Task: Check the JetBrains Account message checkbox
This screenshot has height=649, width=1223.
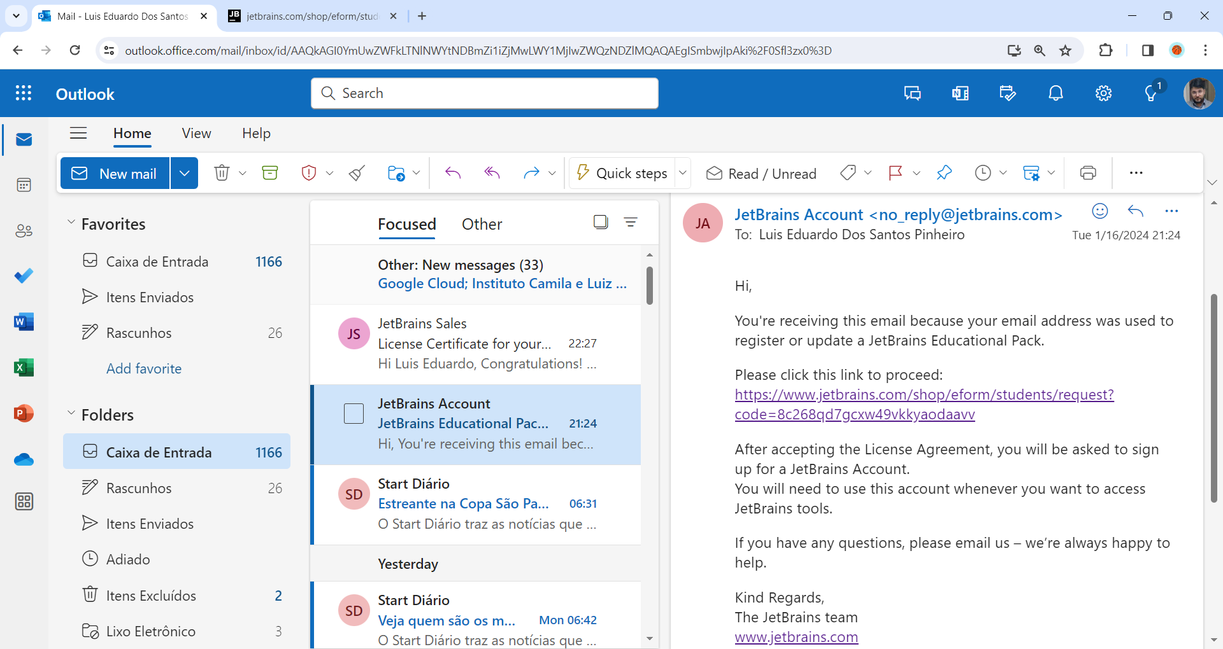Action: coord(354,414)
